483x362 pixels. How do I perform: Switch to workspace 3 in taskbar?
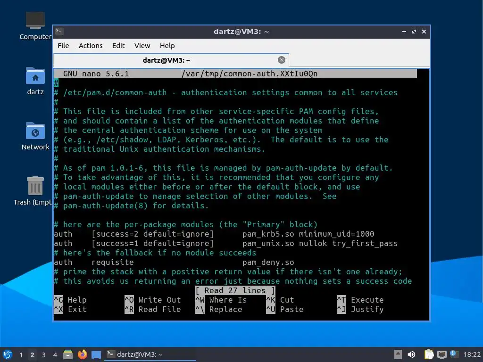coord(44,355)
